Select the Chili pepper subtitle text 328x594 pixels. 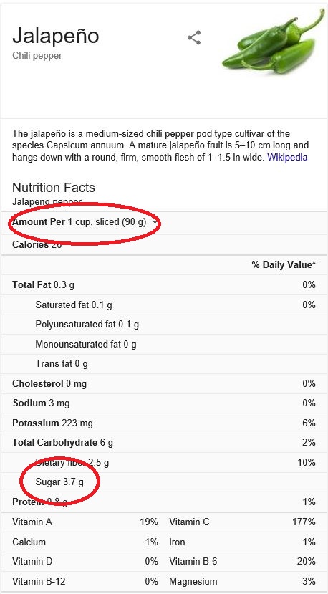(x=37, y=56)
